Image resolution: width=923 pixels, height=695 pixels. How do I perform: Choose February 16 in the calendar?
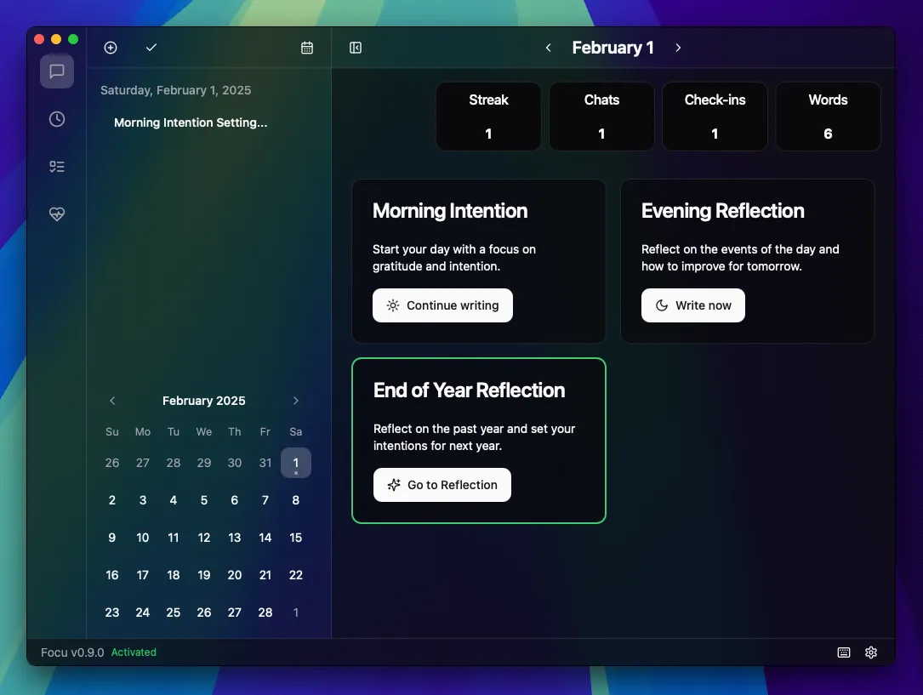tap(111, 575)
